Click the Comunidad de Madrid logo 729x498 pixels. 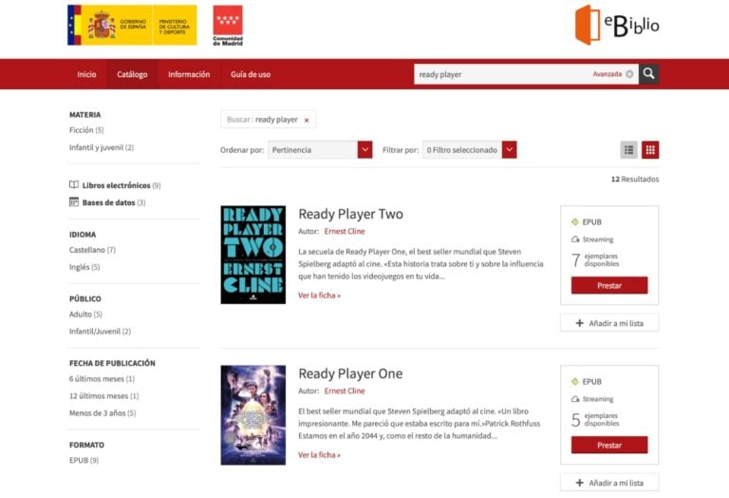tap(228, 25)
